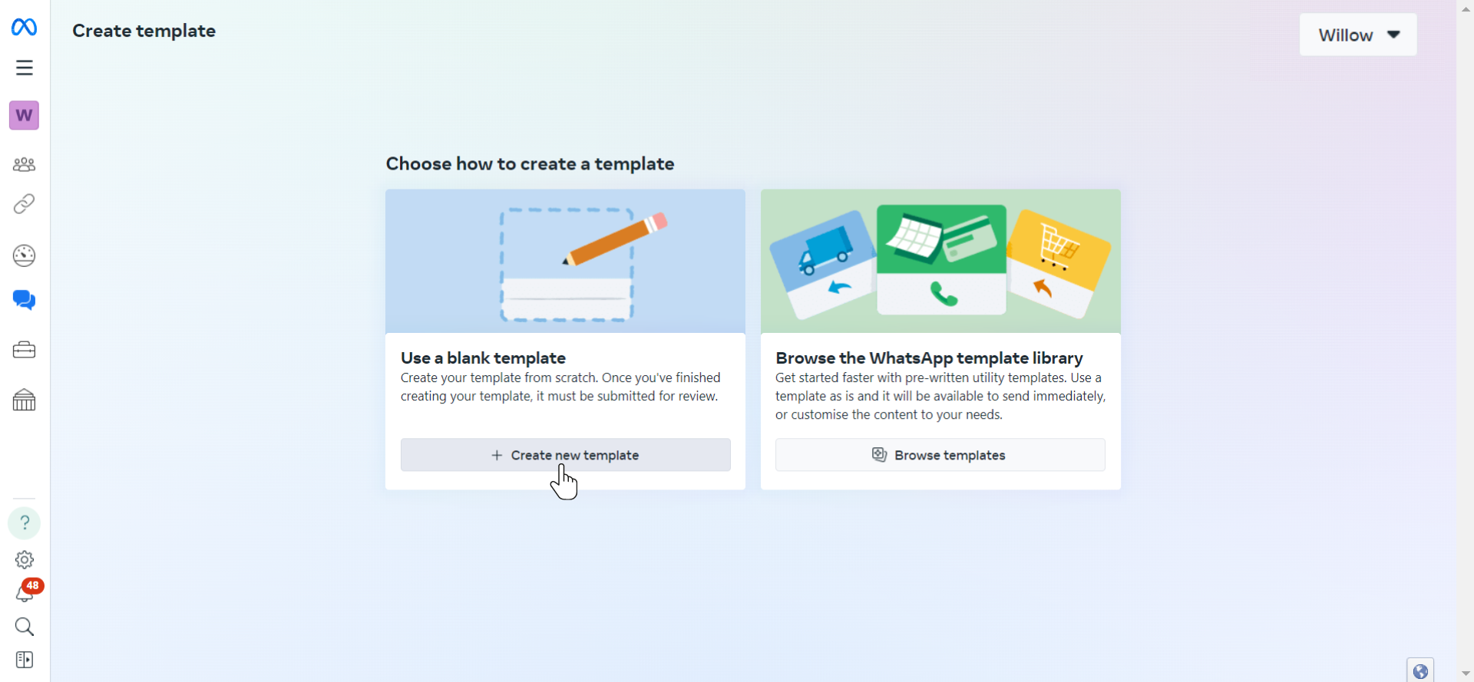Open the Help question mark icon
Screen dimensions: 1474x682
(25, 522)
